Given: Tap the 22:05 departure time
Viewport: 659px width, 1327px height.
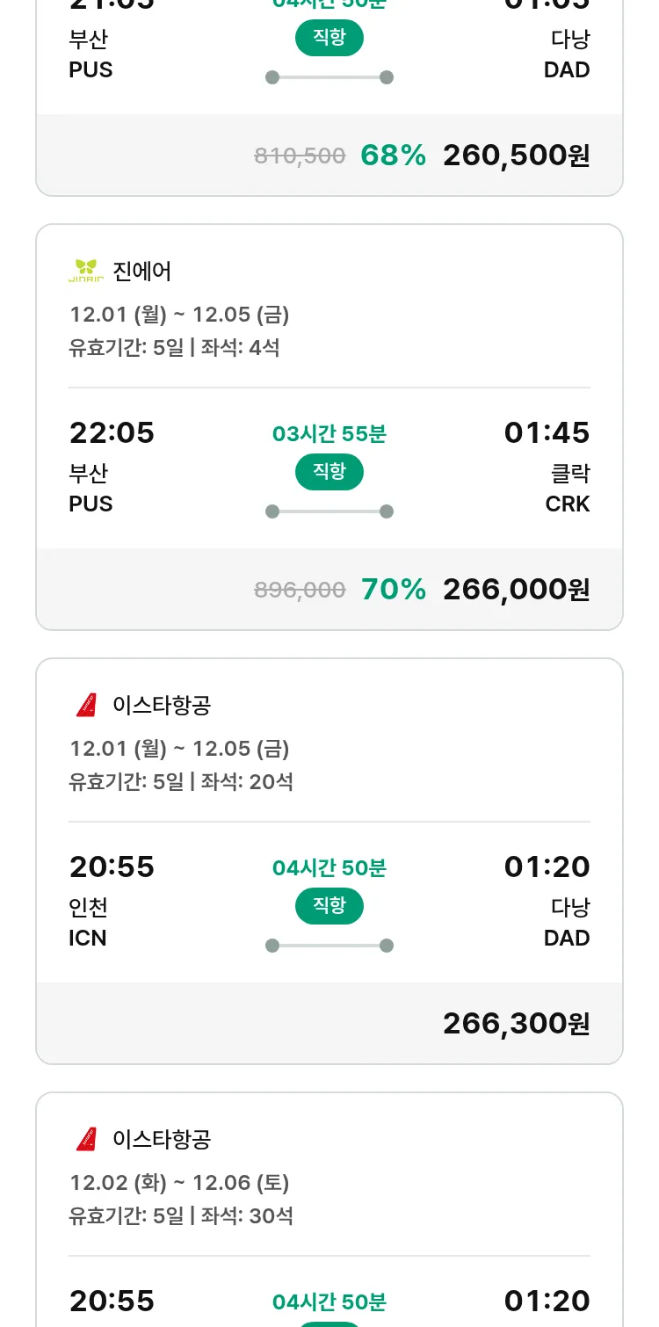Looking at the screenshot, I should coord(112,433).
